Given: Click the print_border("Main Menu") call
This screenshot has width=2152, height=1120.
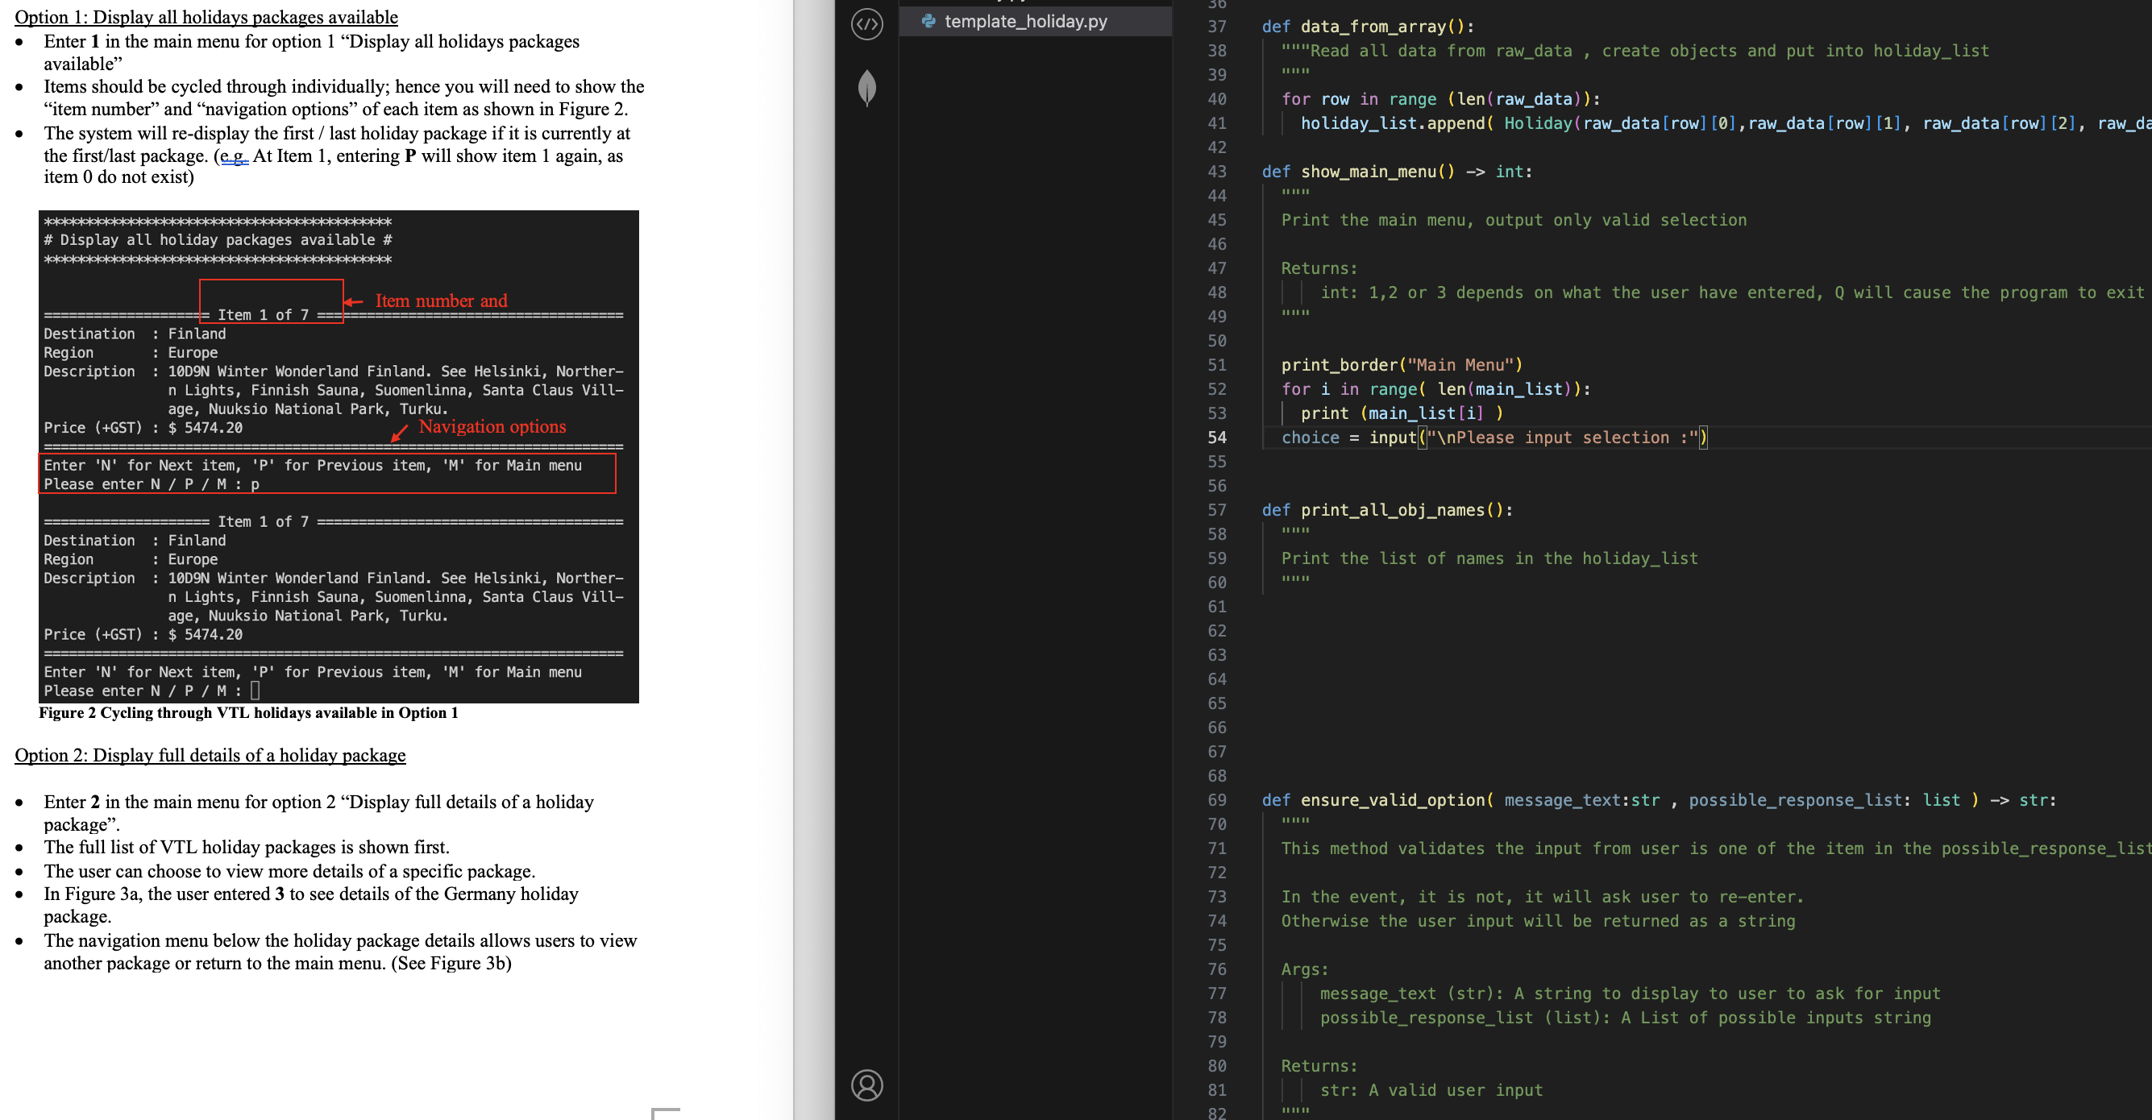Looking at the screenshot, I should [1401, 365].
